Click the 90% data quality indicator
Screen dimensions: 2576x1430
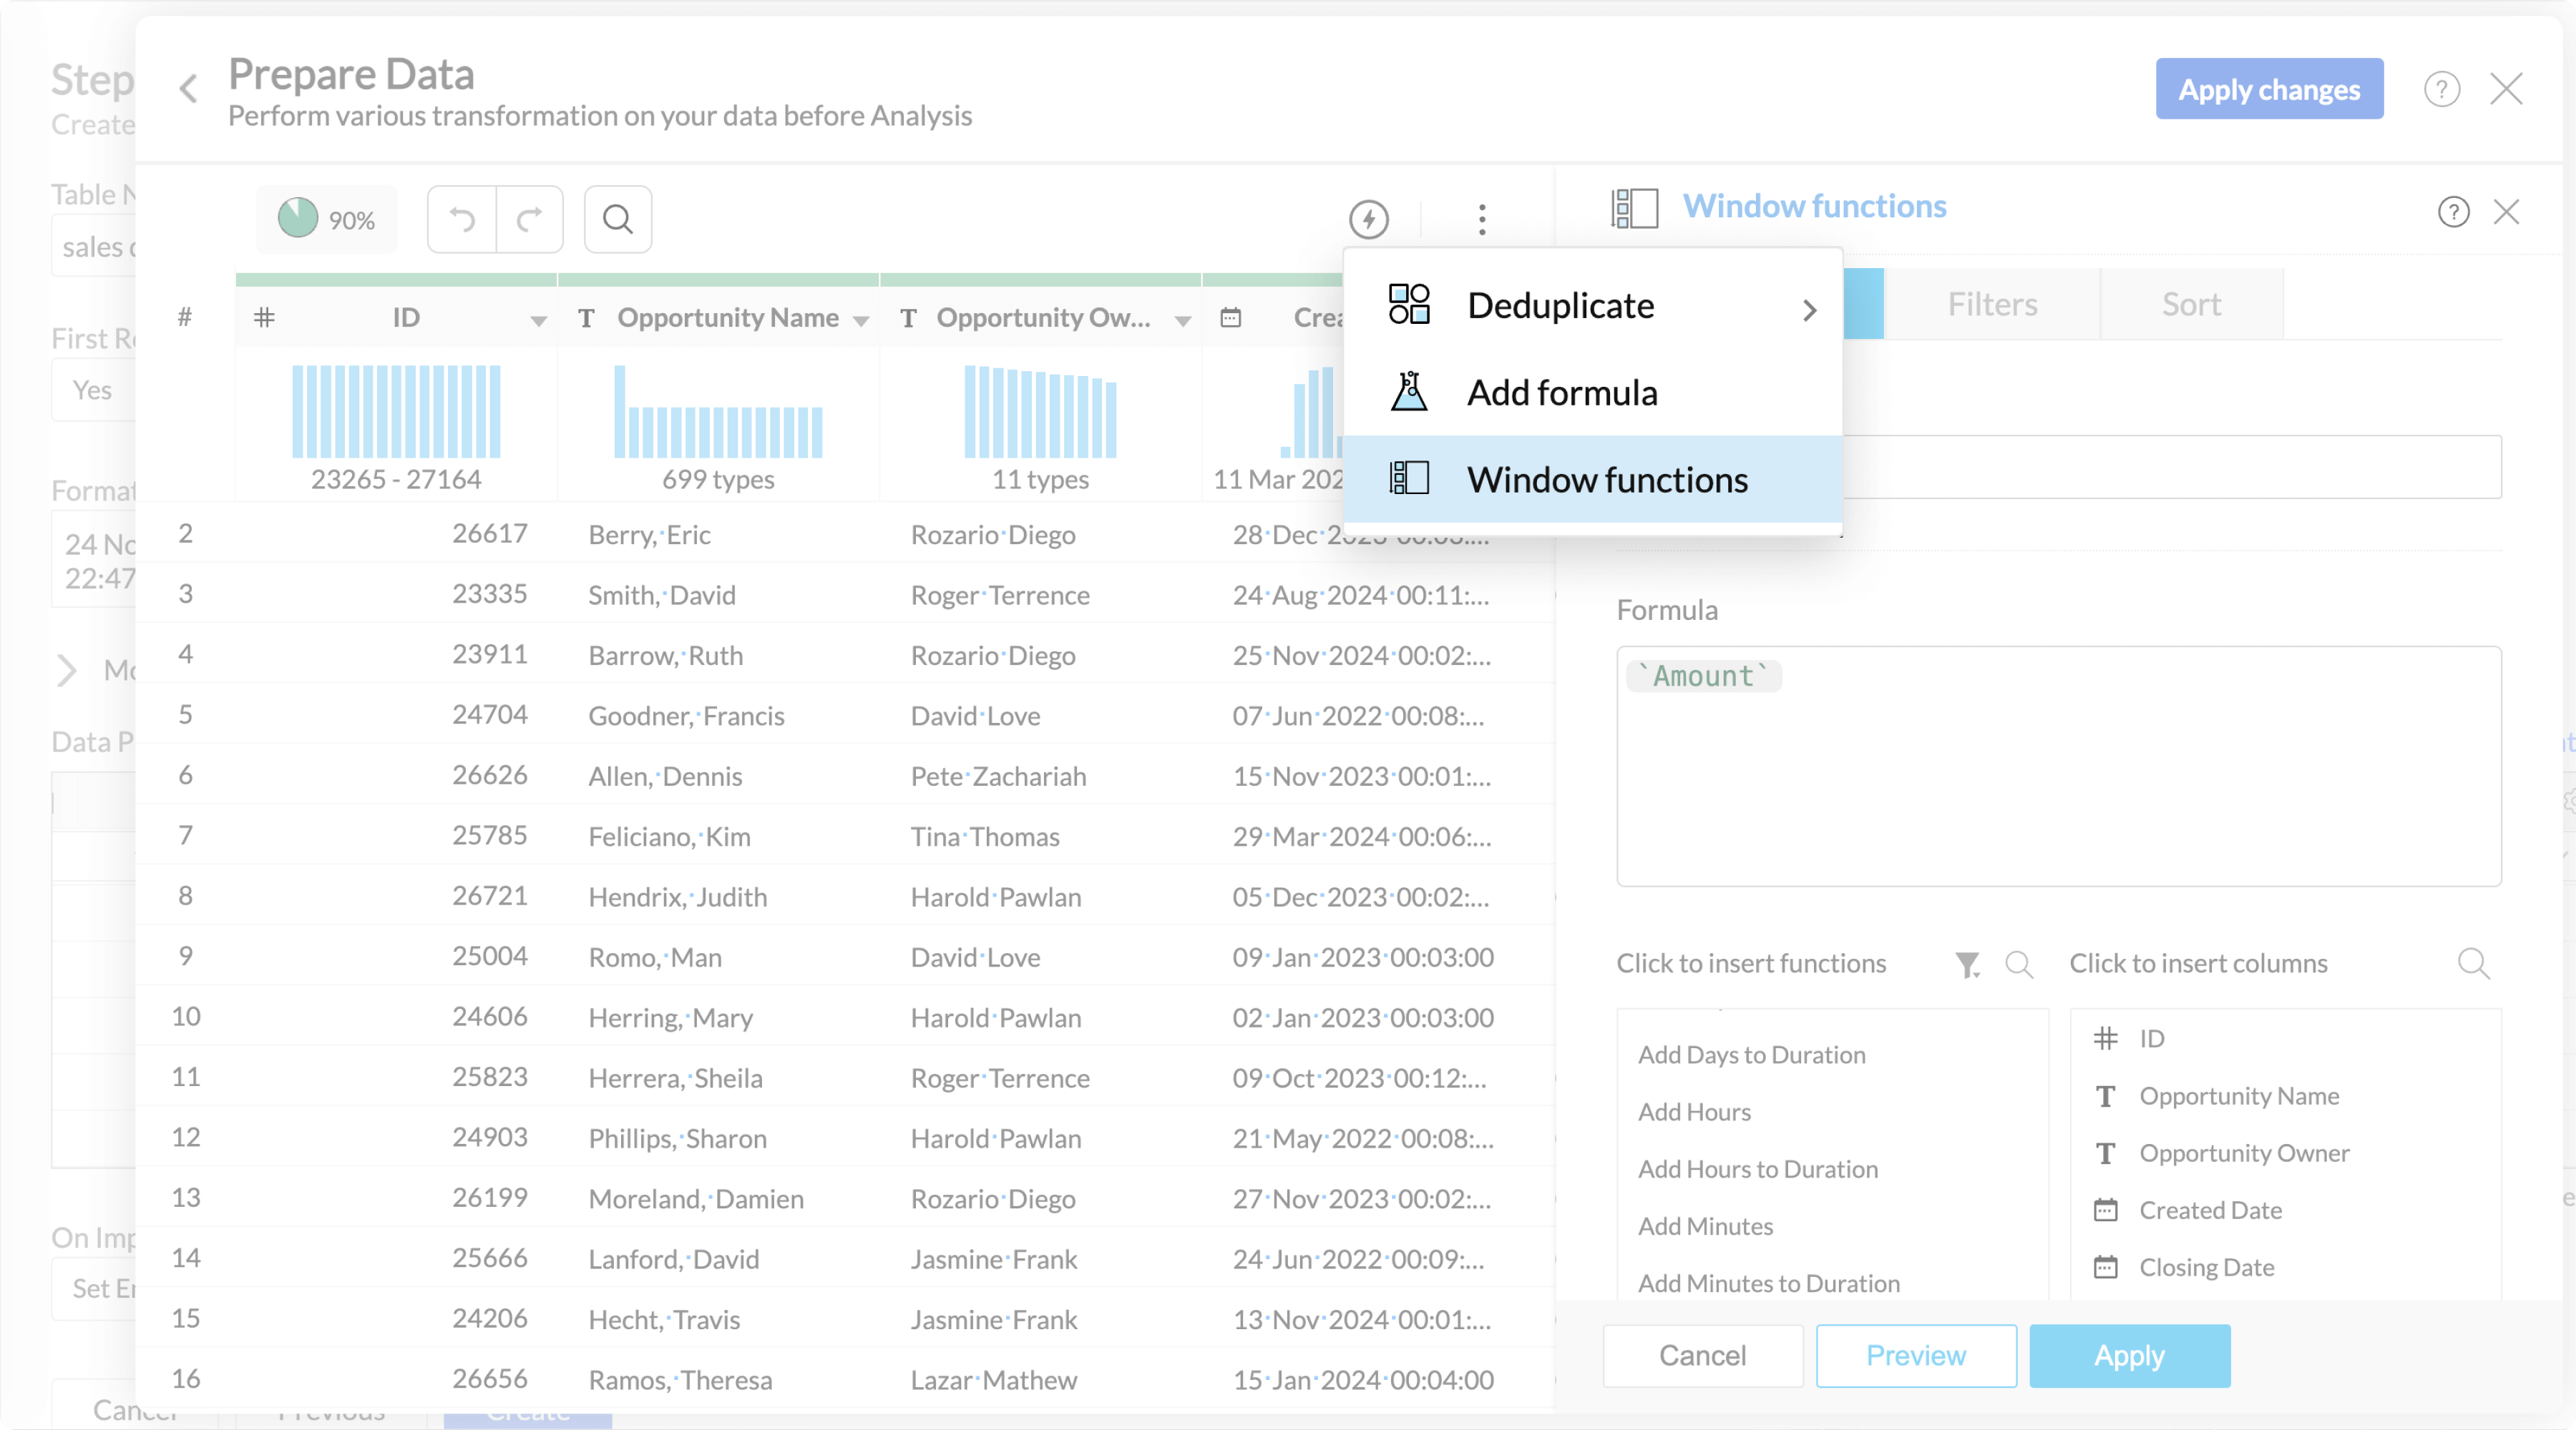(326, 219)
